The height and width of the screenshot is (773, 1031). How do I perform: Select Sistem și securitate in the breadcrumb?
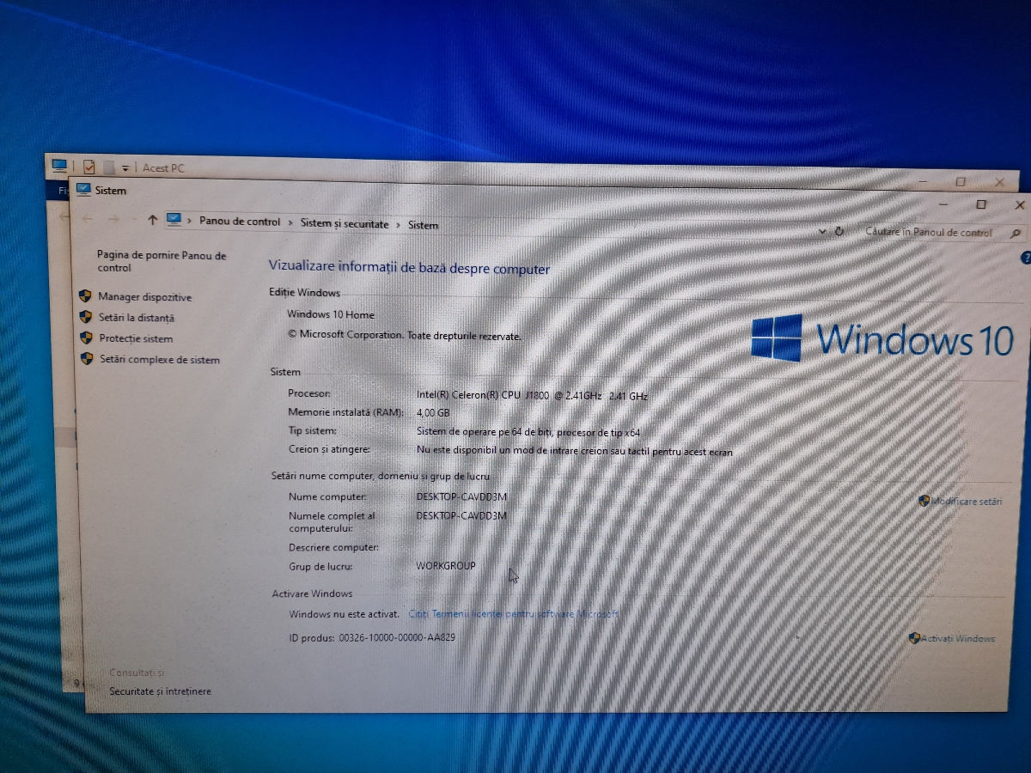344,223
